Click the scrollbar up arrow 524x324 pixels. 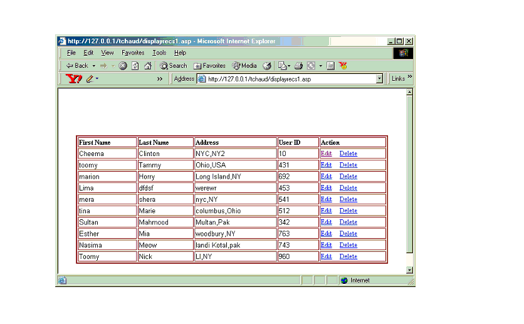[x=410, y=92]
